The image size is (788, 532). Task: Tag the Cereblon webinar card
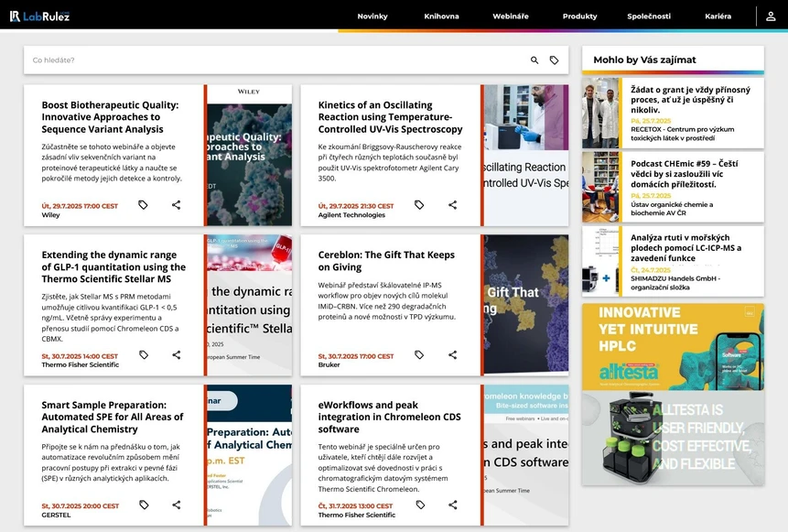(x=419, y=355)
